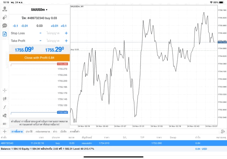Image resolution: width=227 pixels, height=159 pixels.
Task: Tap Close with Profit 0.84 button
Action: tap(39, 58)
